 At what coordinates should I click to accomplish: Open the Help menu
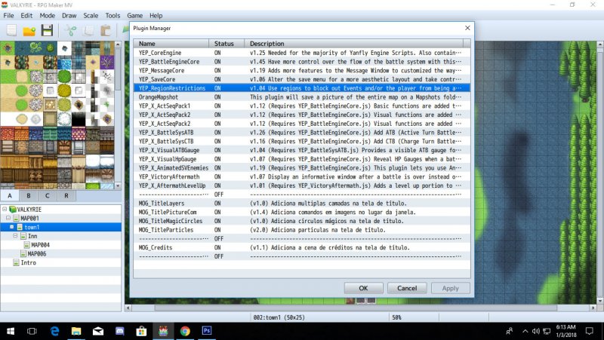point(156,15)
